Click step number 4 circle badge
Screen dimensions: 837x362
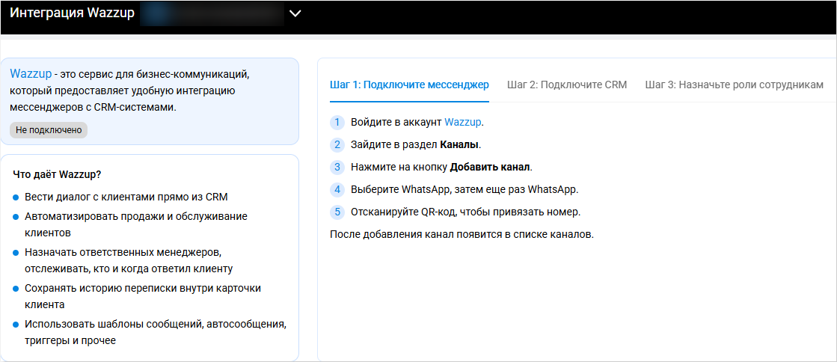coord(337,189)
